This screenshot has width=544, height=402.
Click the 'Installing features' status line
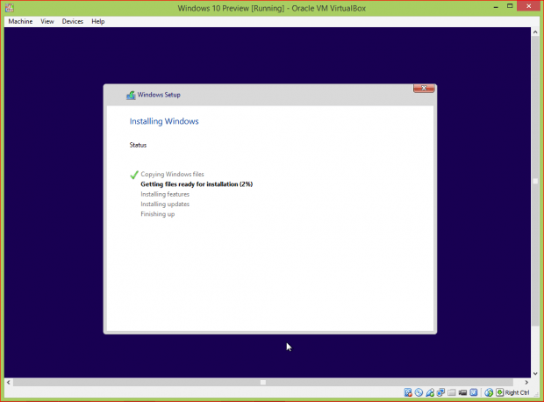(x=165, y=194)
